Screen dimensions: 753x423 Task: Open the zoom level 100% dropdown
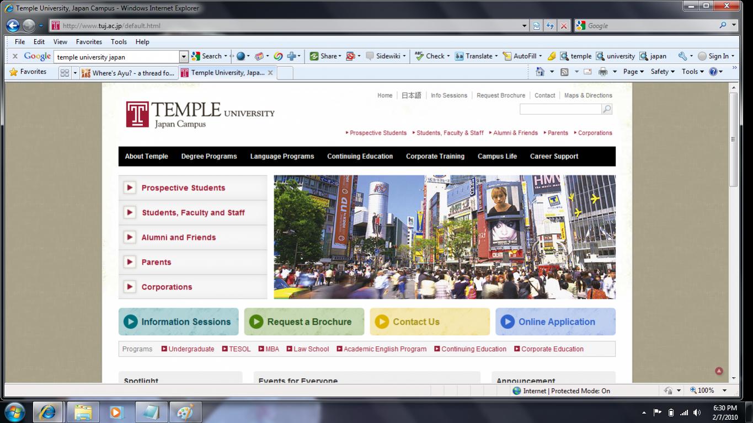[724, 390]
